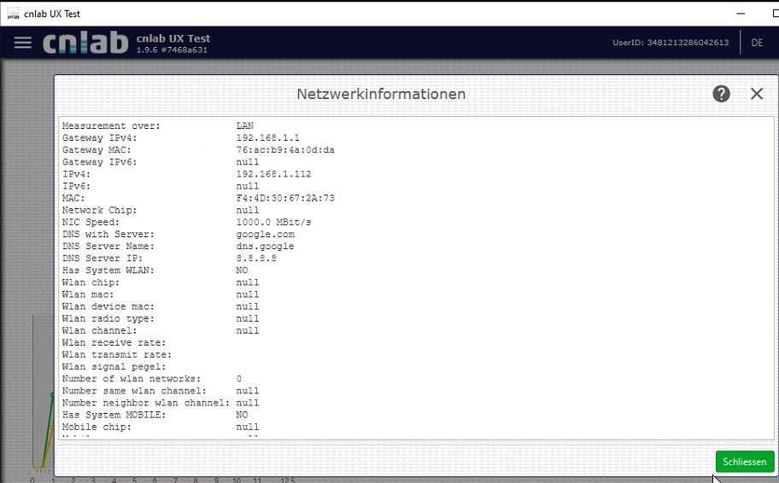Click the MAC address F4:4D:30:67:2A:73
The width and height of the screenshot is (779, 483).
coord(285,198)
